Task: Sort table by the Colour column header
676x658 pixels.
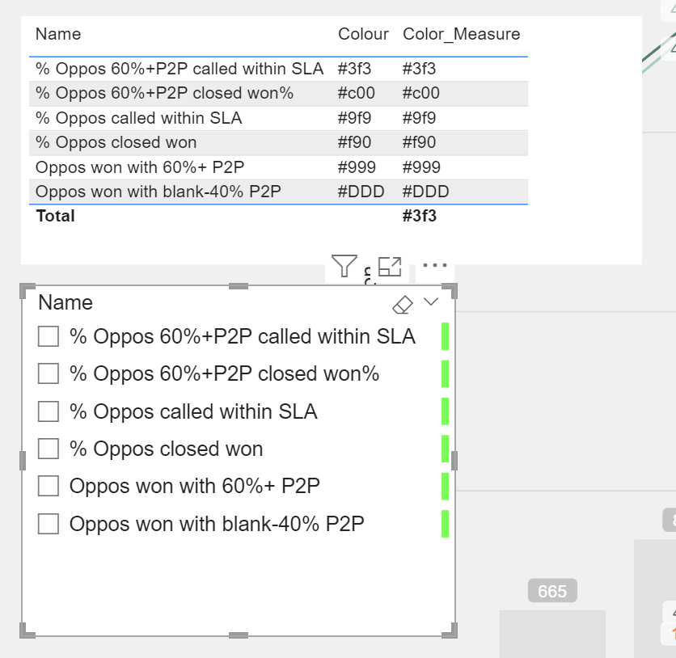Action: pos(363,34)
